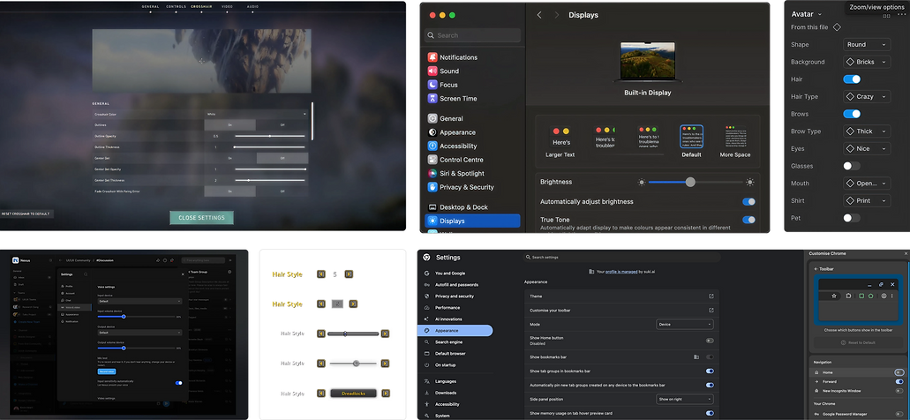Open Theme external link icon in Chrome
Image resolution: width=910 pixels, height=420 pixels.
click(x=711, y=296)
